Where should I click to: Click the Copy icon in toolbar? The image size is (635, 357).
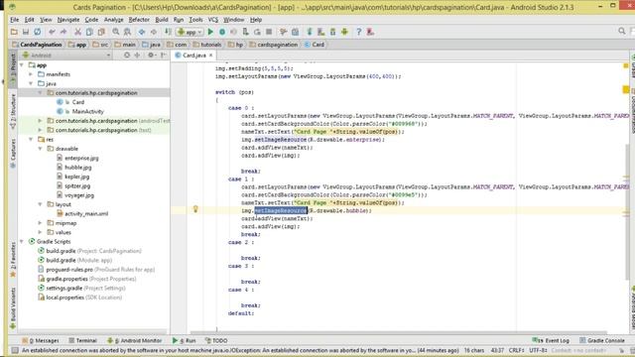click(89, 32)
